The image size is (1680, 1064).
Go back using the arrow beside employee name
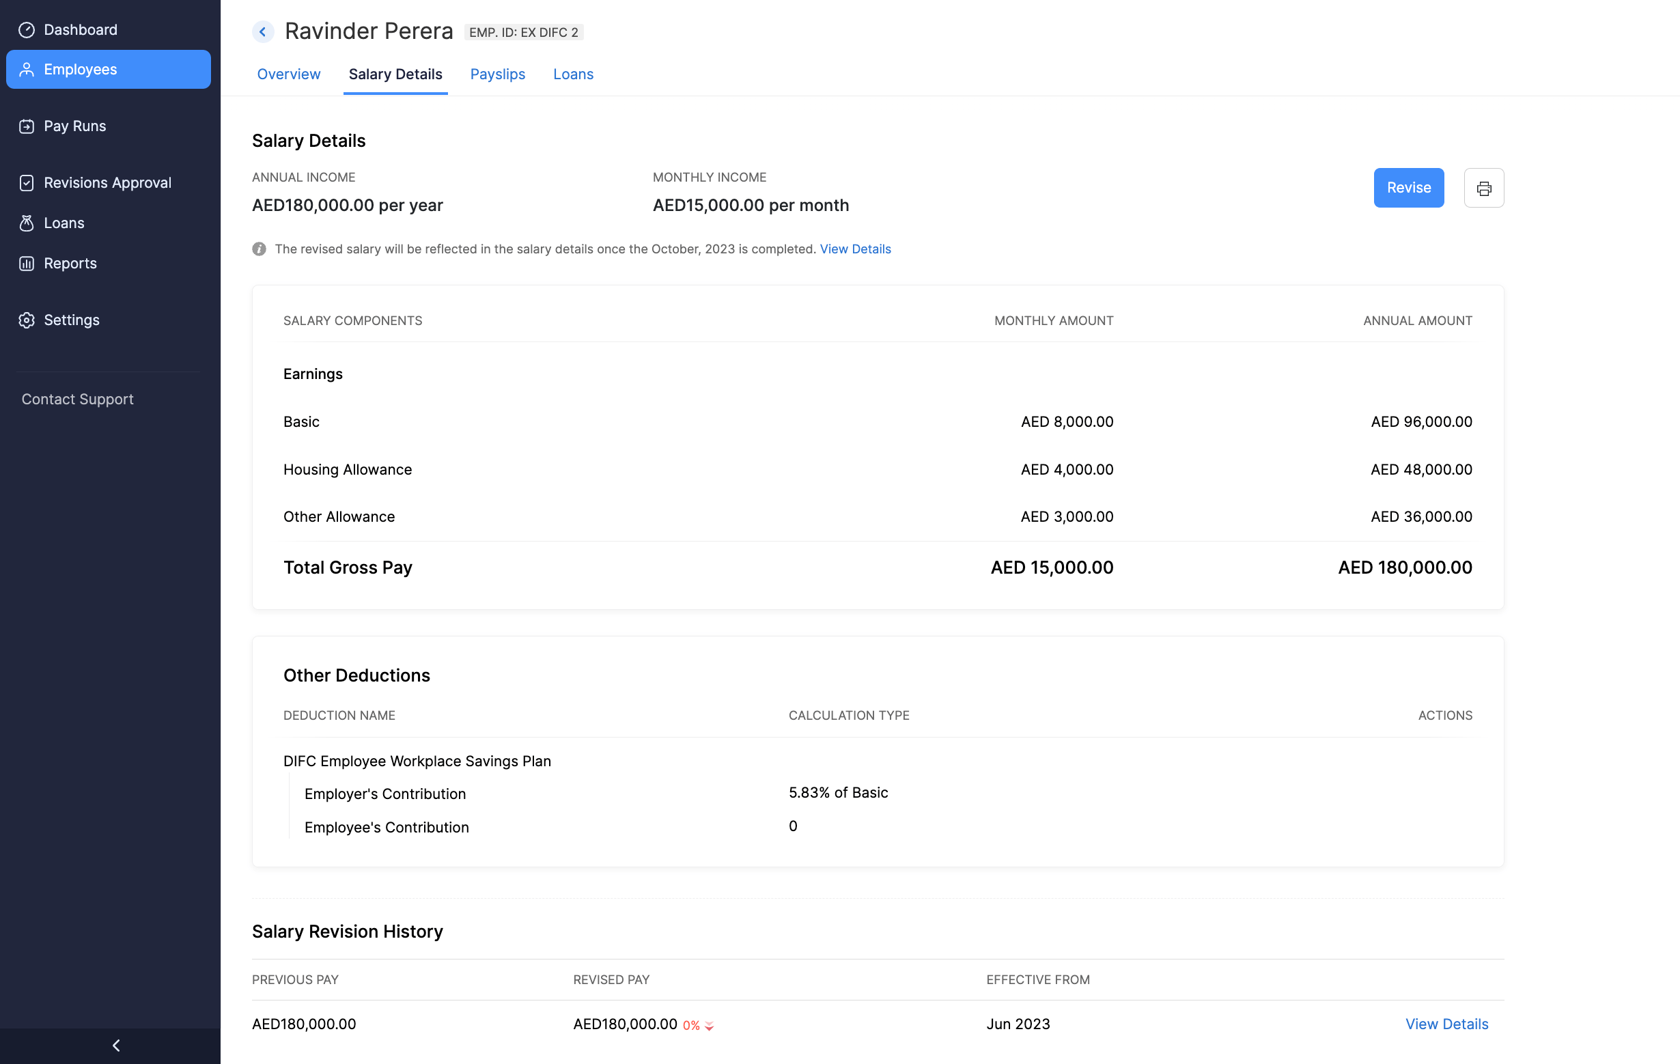tap(263, 32)
